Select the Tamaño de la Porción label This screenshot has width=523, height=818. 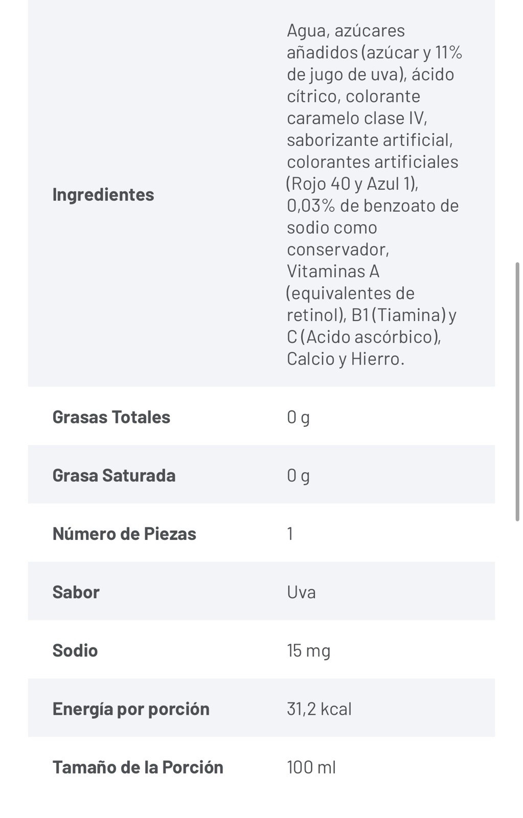point(138,767)
